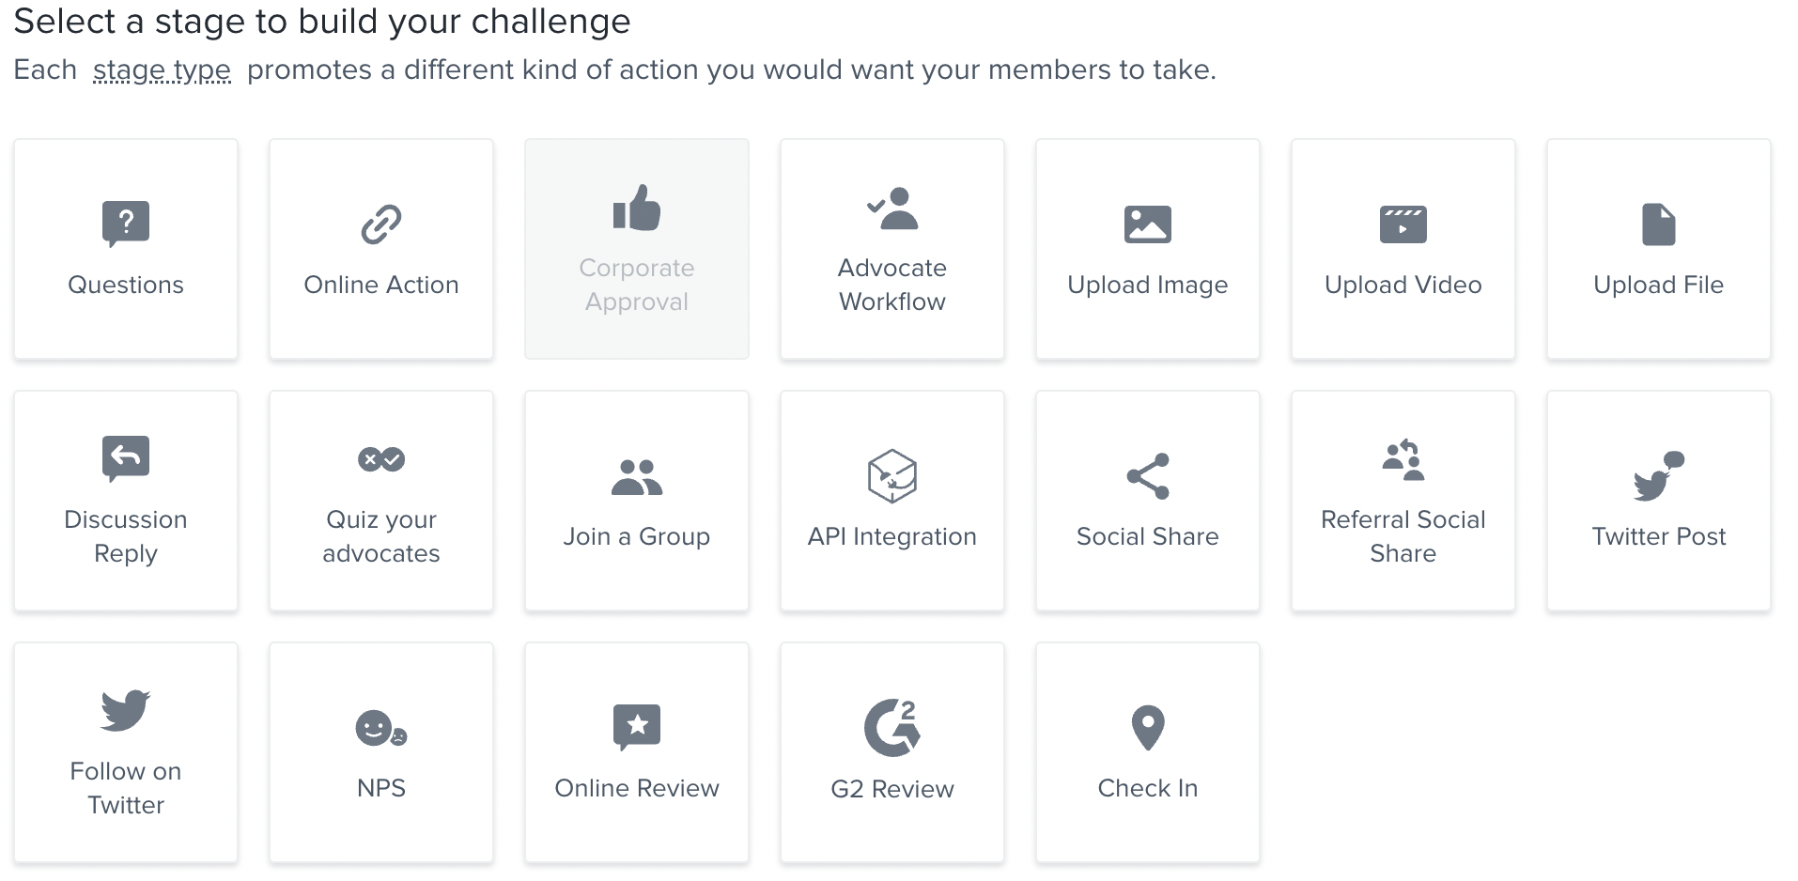This screenshot has height=881, width=1798.
Task: Select the Upload Image icon
Action: [x=1148, y=224]
